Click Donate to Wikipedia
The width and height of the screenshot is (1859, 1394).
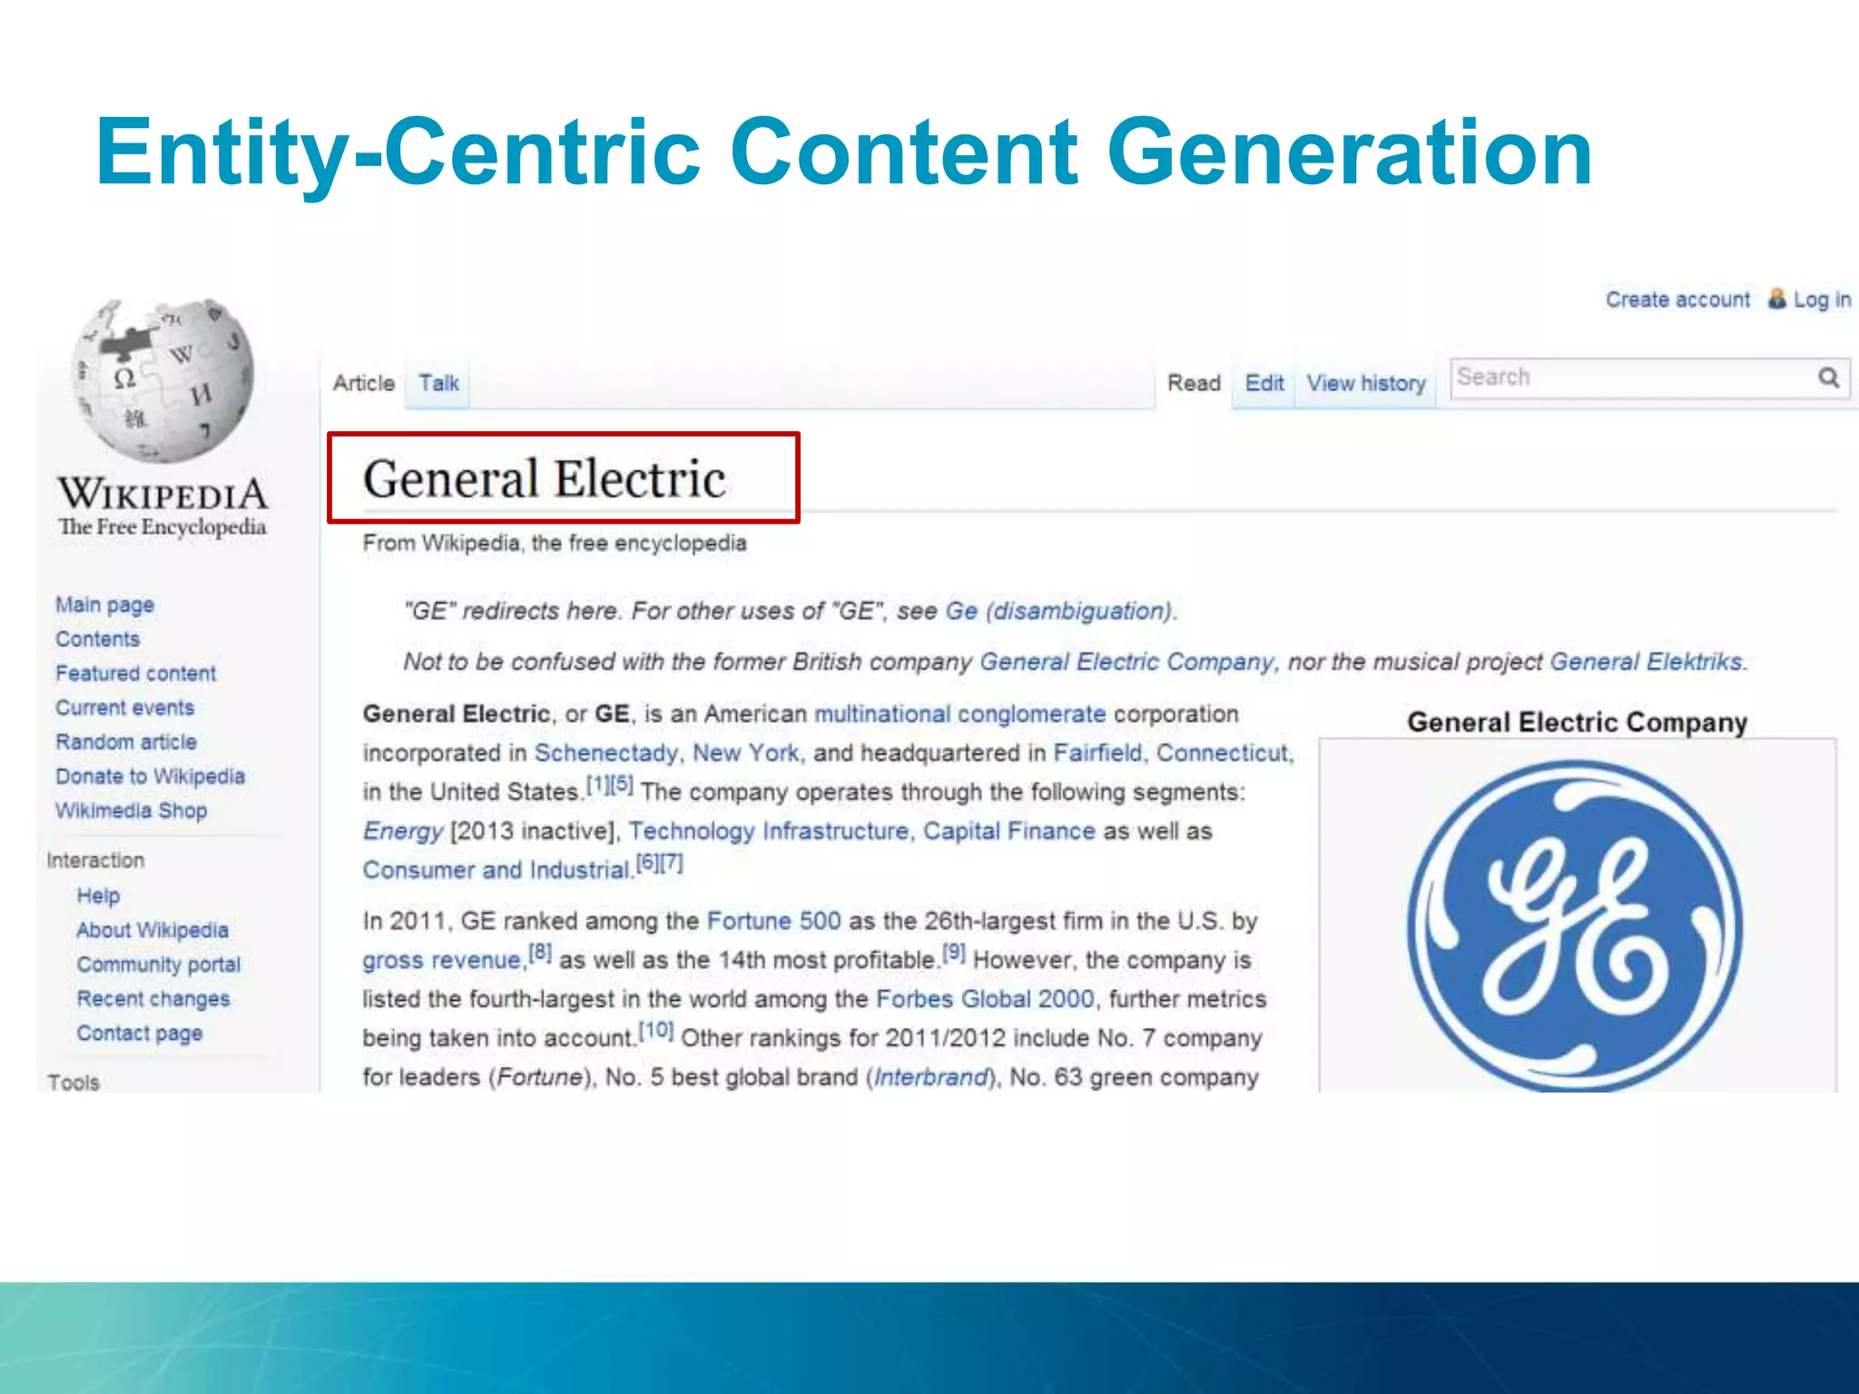point(150,776)
